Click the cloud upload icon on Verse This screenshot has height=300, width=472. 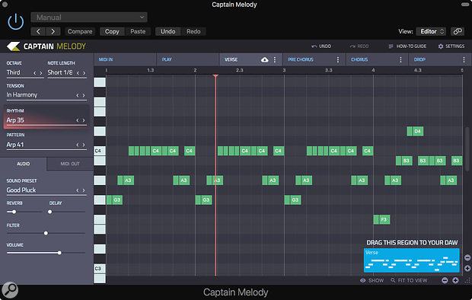265,59
